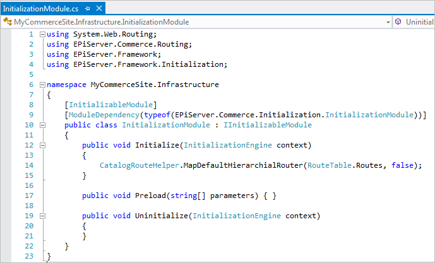Collapse the using directives block

coord(42,34)
